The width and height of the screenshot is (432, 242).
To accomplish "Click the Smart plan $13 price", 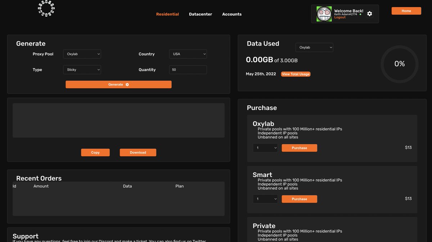I will [408, 198].
